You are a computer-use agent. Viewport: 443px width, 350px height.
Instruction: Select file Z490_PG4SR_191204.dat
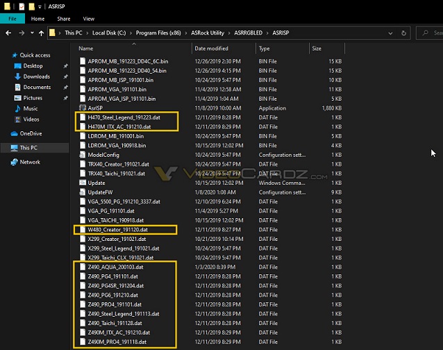pyautogui.click(x=116, y=285)
